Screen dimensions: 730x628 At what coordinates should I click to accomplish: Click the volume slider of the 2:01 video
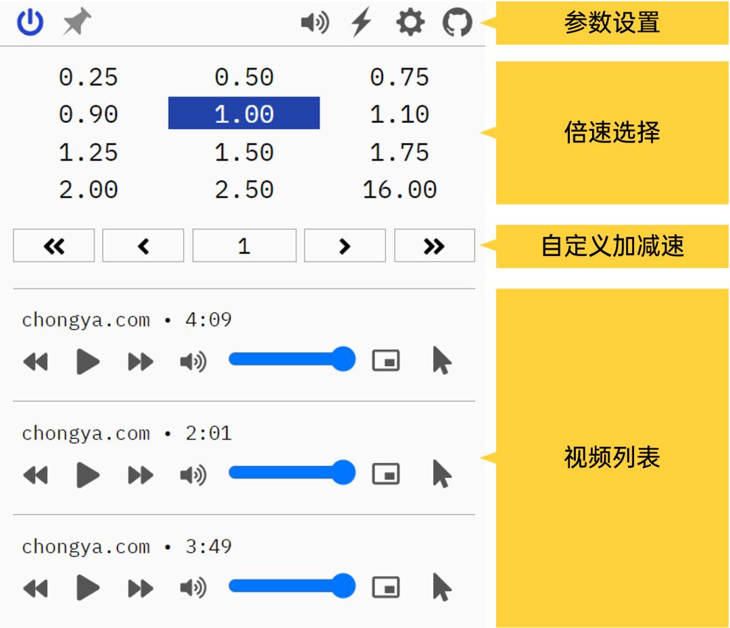click(291, 473)
